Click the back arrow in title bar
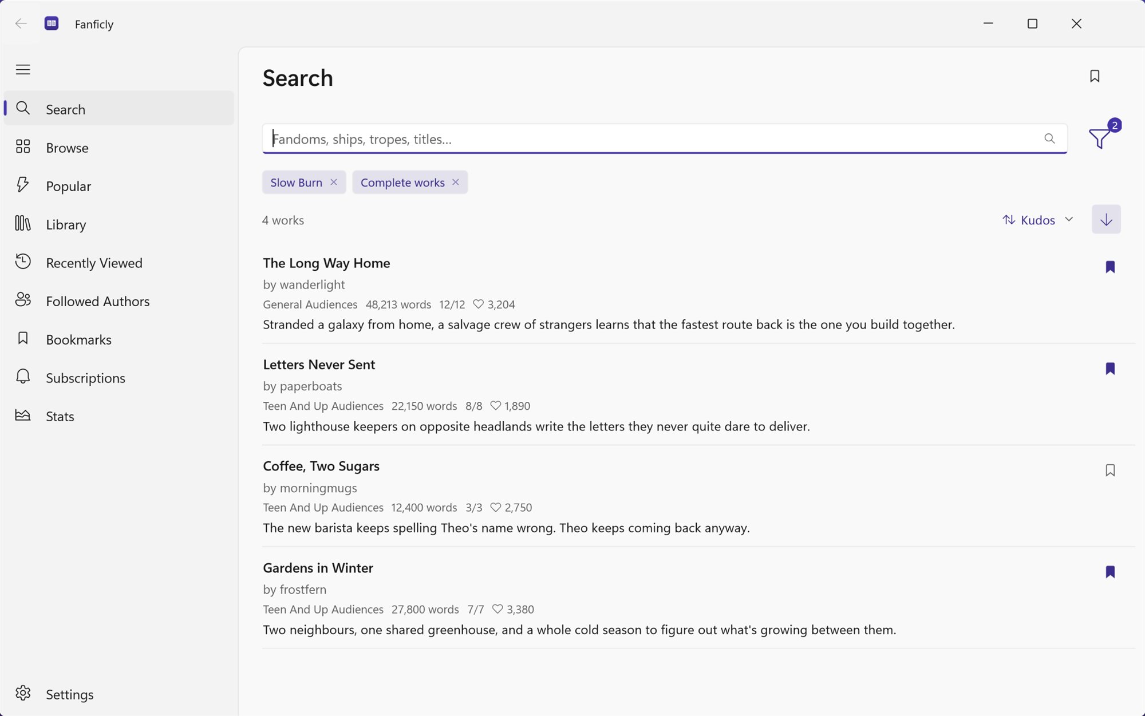The height and width of the screenshot is (716, 1145). pyautogui.click(x=21, y=23)
